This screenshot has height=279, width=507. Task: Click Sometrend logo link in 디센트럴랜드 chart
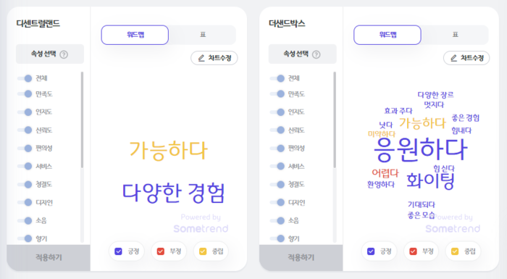[x=201, y=228]
